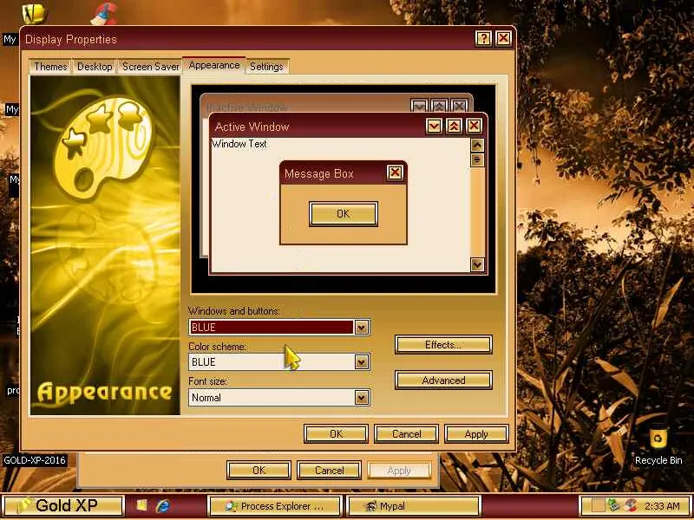The width and height of the screenshot is (694, 520).
Task: Click Active Window preview minimize arrow
Action: tap(434, 126)
